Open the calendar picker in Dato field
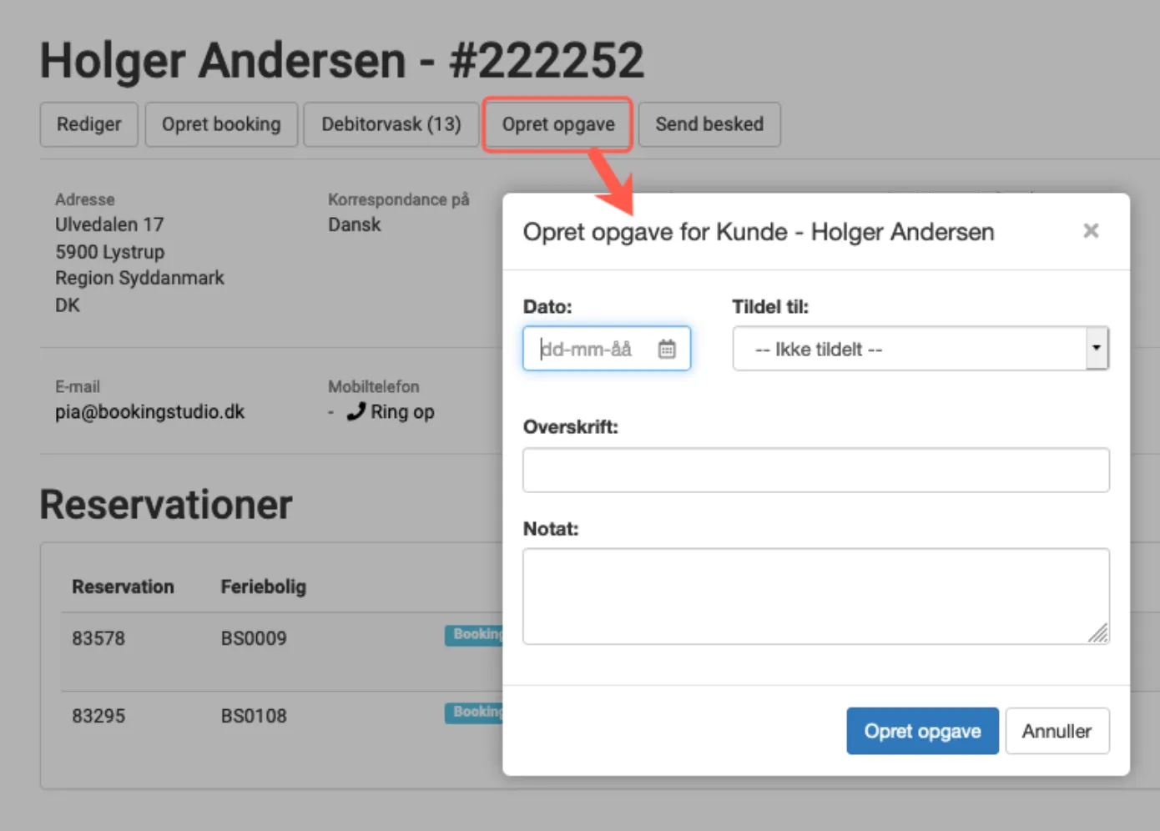 click(666, 349)
